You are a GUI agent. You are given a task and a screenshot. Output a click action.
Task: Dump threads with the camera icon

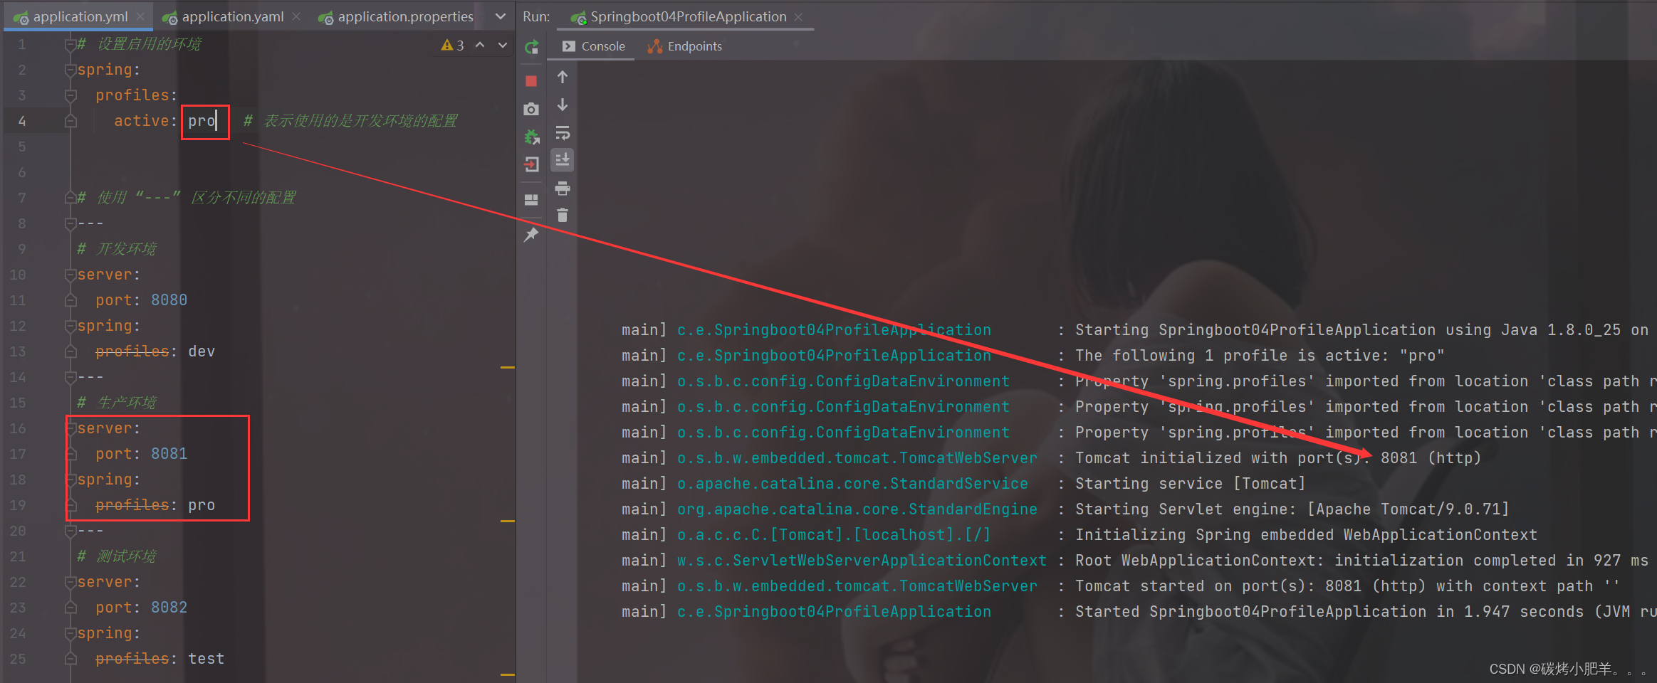(x=531, y=109)
